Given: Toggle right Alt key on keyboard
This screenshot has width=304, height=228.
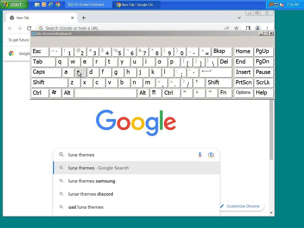Looking at the screenshot, I should pos(143,93).
